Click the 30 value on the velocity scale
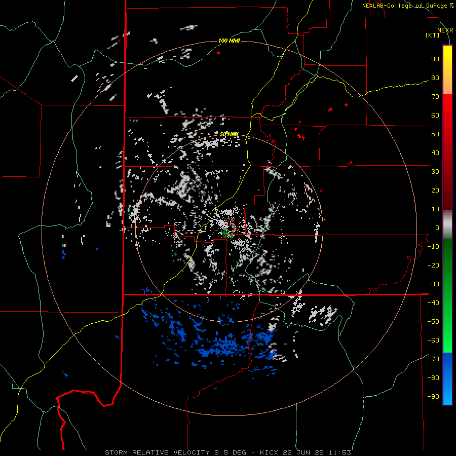The height and width of the screenshot is (456, 456). tap(435, 172)
